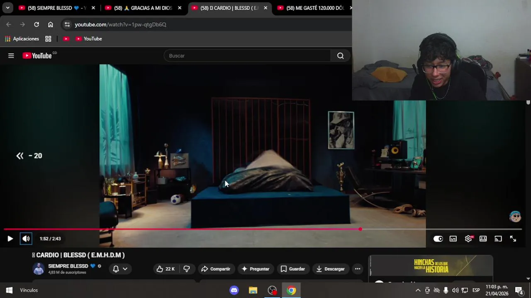Share the video via Compartir
Screen dimensions: 531x298
click(216, 269)
